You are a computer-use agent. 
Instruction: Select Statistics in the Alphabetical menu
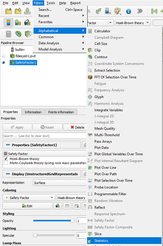(x=124, y=241)
